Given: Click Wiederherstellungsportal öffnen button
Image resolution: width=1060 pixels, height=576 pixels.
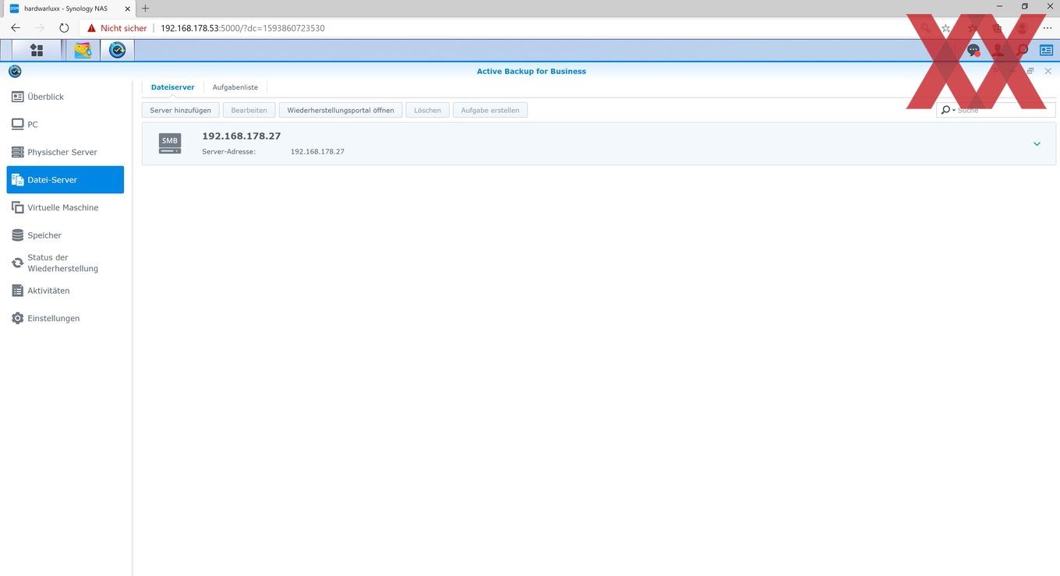Looking at the screenshot, I should coord(341,110).
